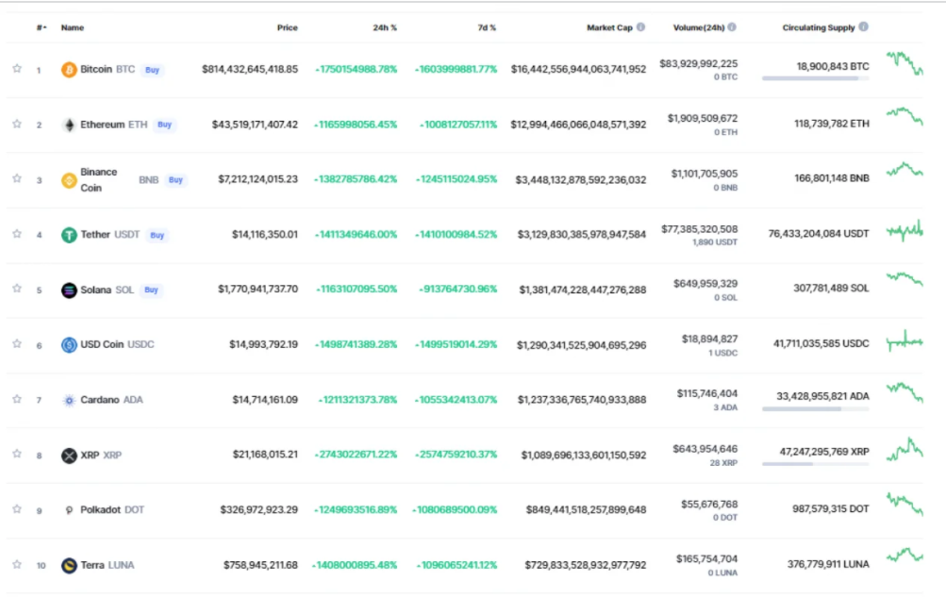Click Bitcoin's circulating supply progress bar
This screenshot has height=598, width=946.
click(x=815, y=78)
